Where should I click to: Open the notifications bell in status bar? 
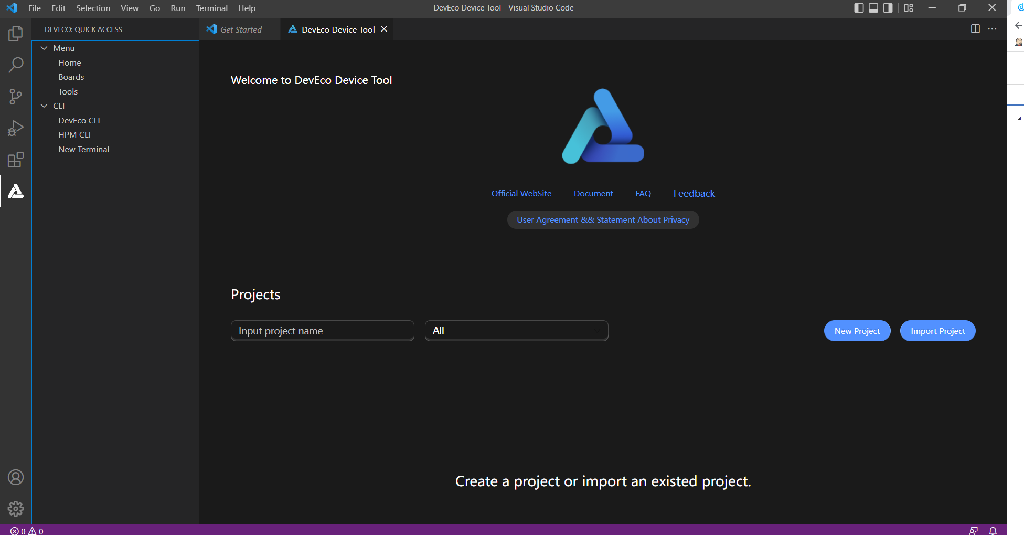click(993, 531)
